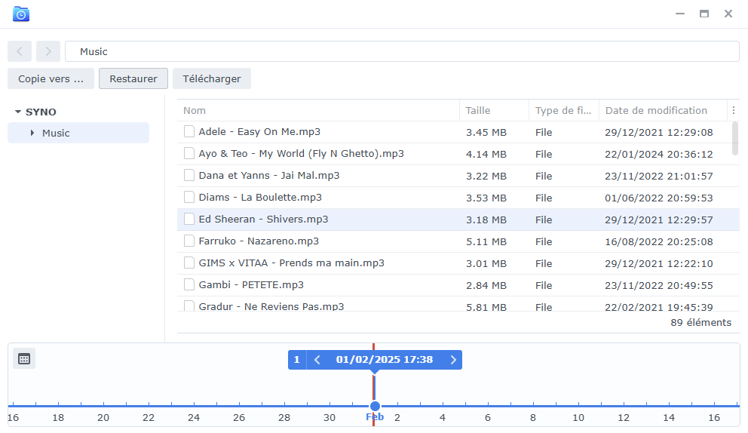748x433 pixels.
Task: Click the Diams - La Boulette.mp3 filename
Action: tap(260, 197)
